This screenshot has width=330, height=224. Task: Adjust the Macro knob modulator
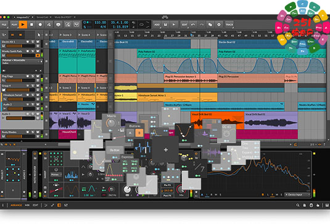click(x=110, y=123)
